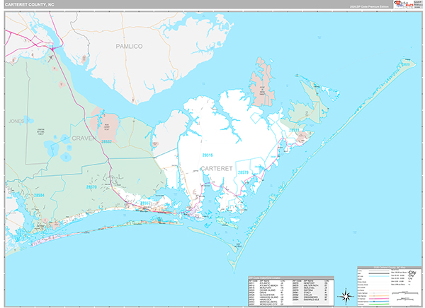Image resolution: width=425 pixels, height=308 pixels.
Task: Click ZIP code label 28570
Action: 91,187
